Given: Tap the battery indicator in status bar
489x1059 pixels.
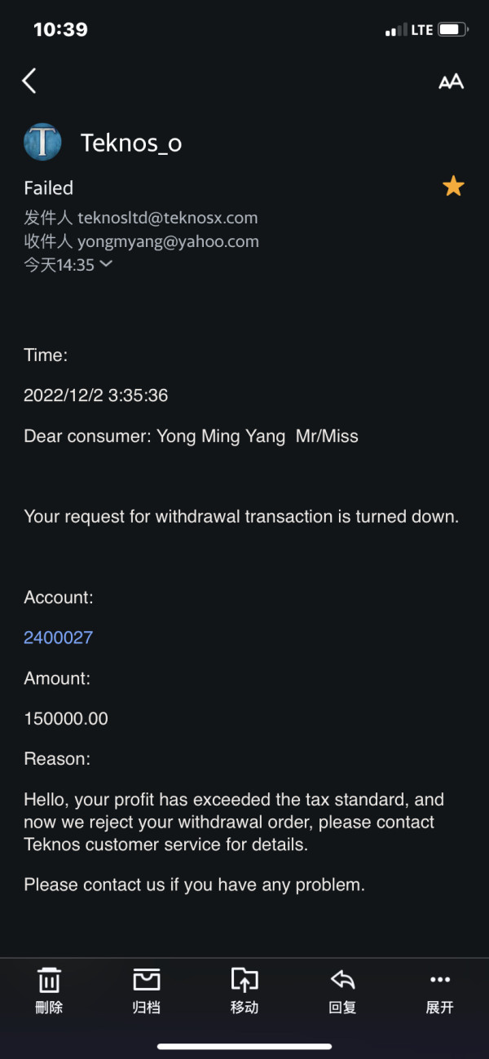Looking at the screenshot, I should 452,30.
